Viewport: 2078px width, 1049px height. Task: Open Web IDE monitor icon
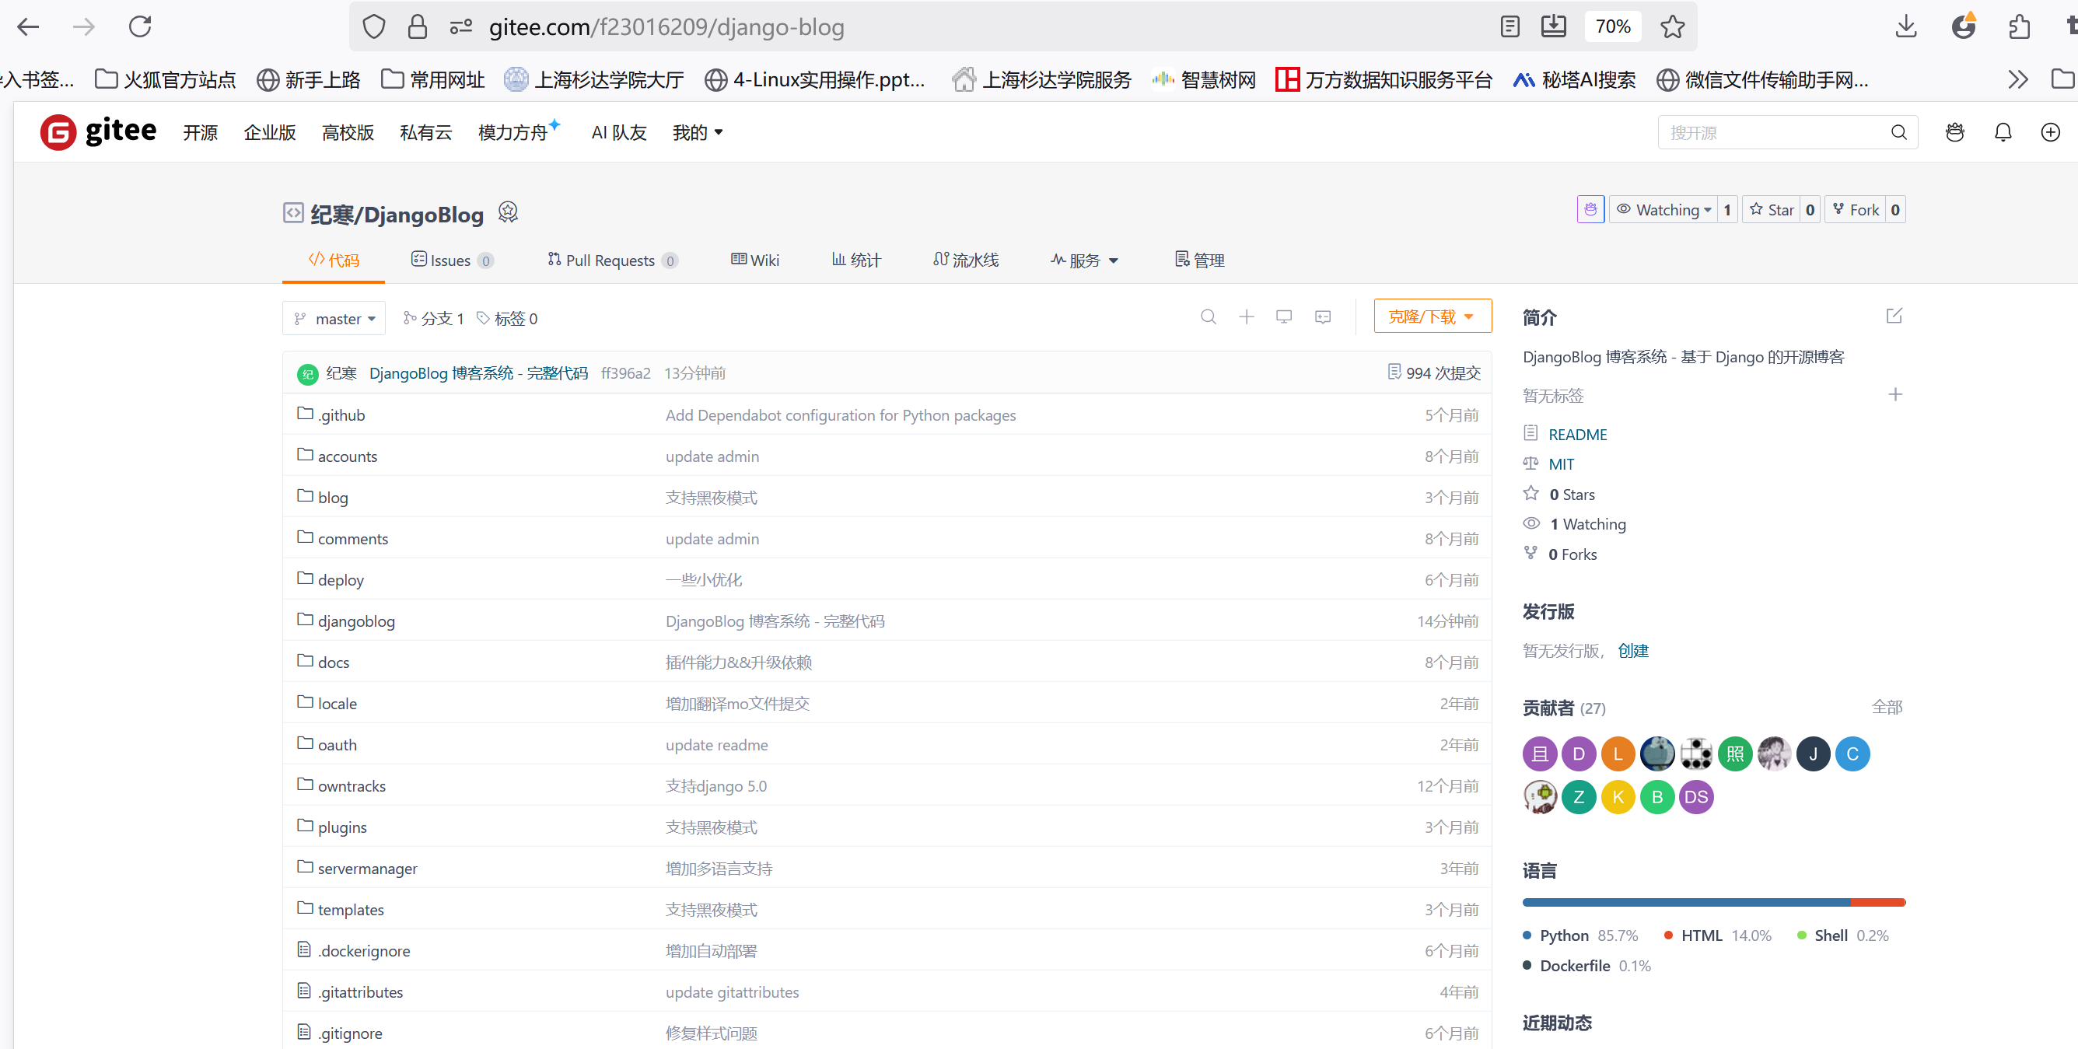tap(1283, 316)
